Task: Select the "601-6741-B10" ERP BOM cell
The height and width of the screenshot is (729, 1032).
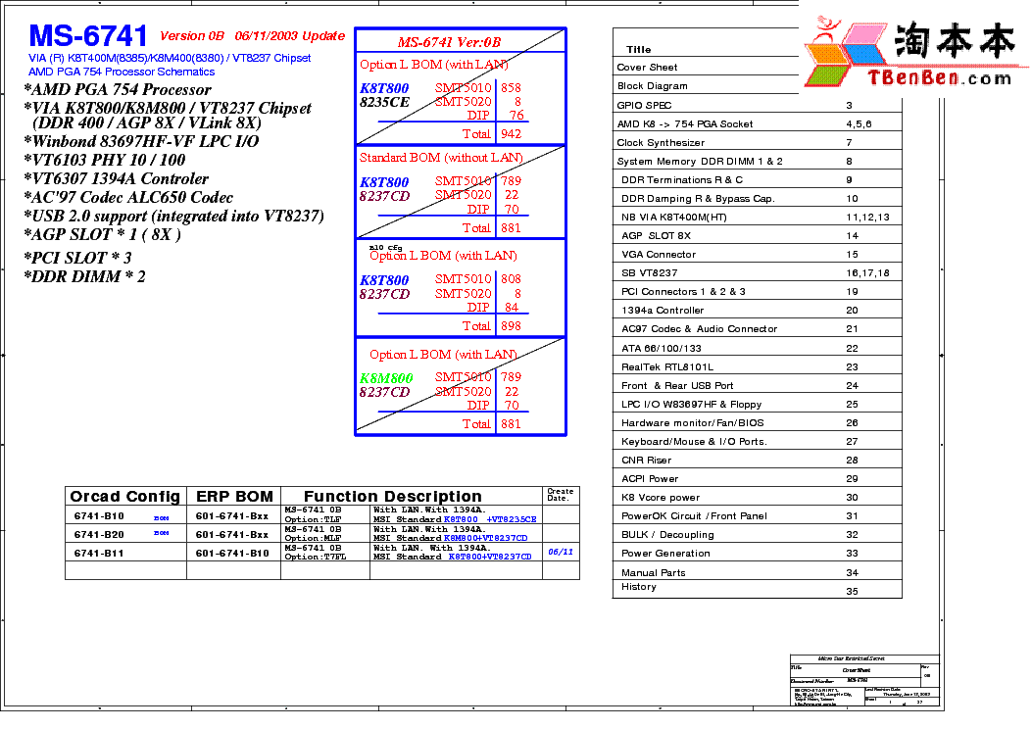Action: click(232, 554)
